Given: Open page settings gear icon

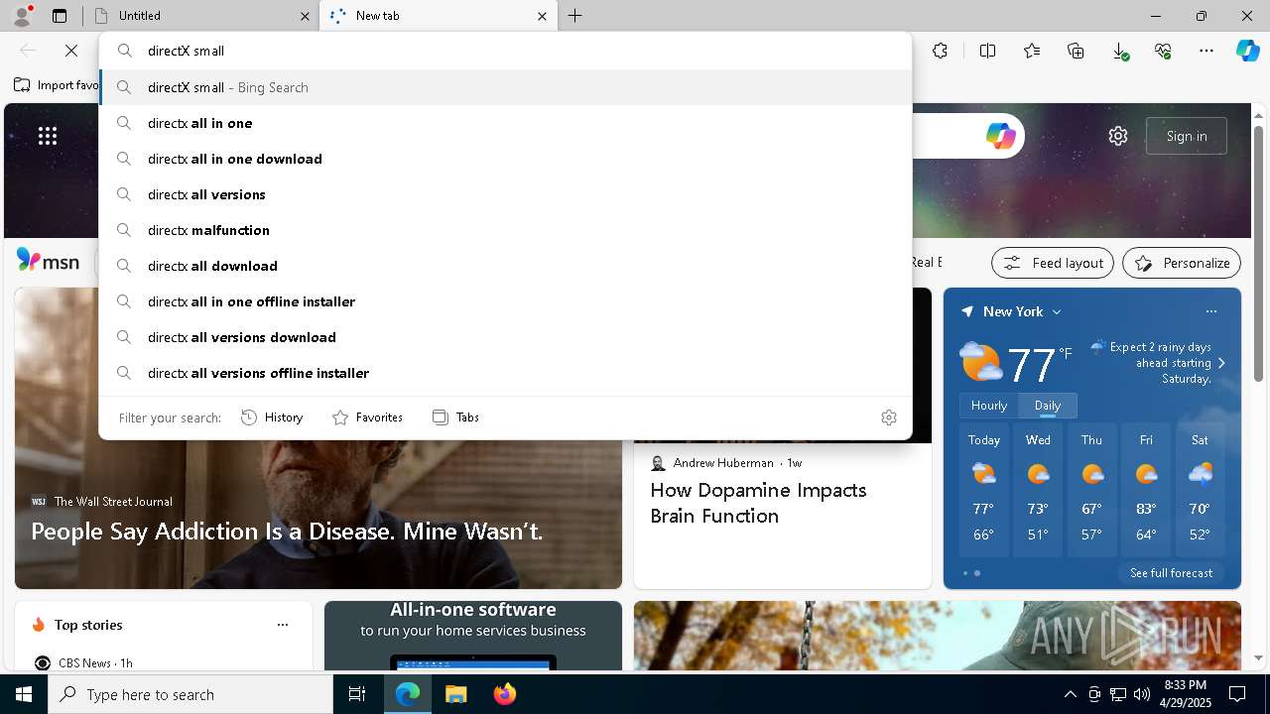Looking at the screenshot, I should pos(1118,136).
